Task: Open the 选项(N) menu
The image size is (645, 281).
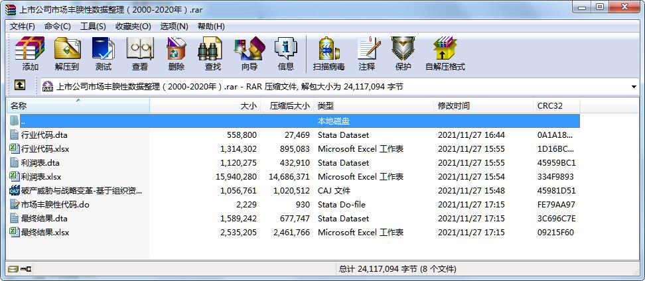Action: (174, 27)
